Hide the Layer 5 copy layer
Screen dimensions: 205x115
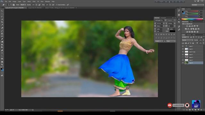(x=183, y=52)
